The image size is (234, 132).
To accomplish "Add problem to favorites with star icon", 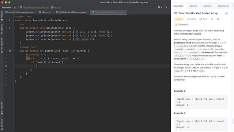I will point(212,19).
